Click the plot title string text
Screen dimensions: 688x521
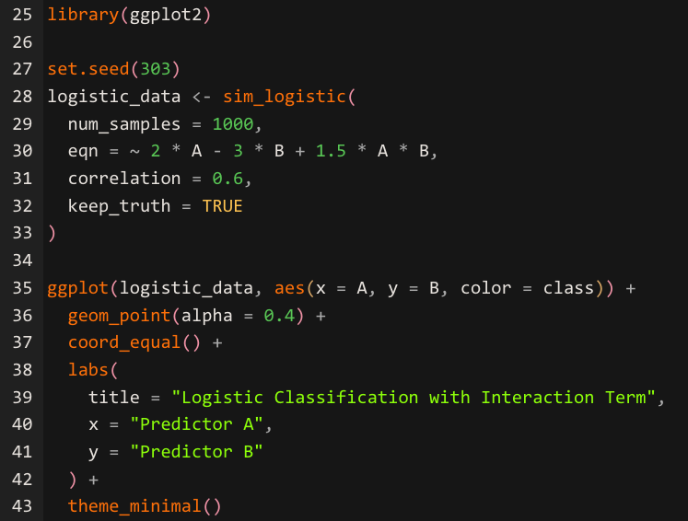[414, 398]
